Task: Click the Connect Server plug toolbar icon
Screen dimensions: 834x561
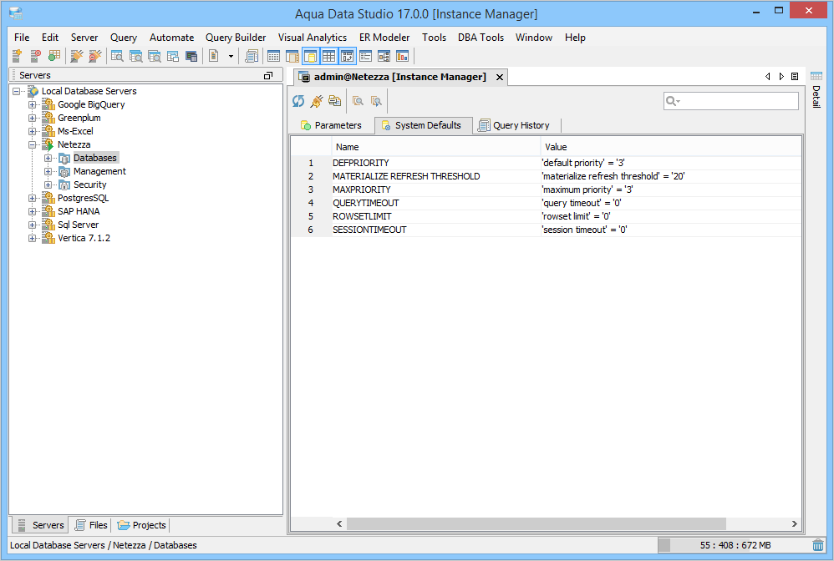Action: click(x=77, y=56)
